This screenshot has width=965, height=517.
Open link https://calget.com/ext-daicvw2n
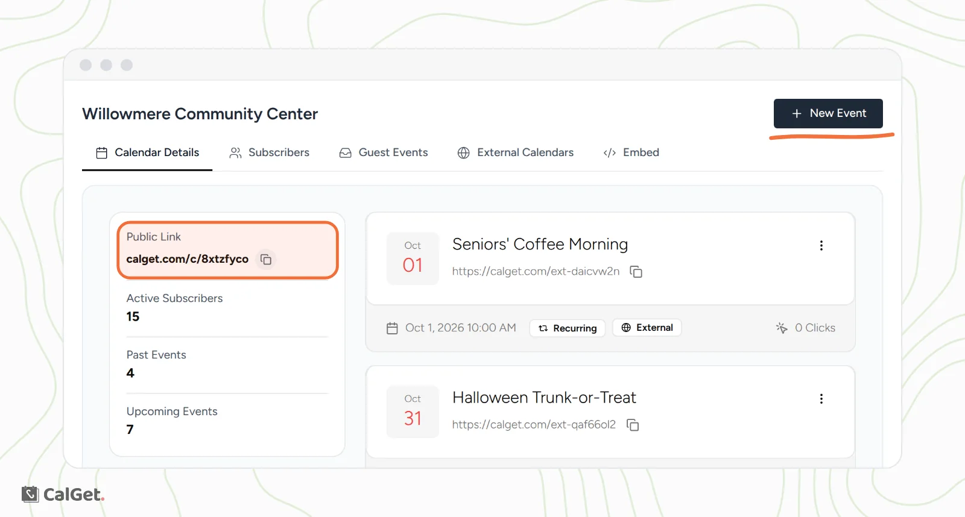(x=536, y=271)
